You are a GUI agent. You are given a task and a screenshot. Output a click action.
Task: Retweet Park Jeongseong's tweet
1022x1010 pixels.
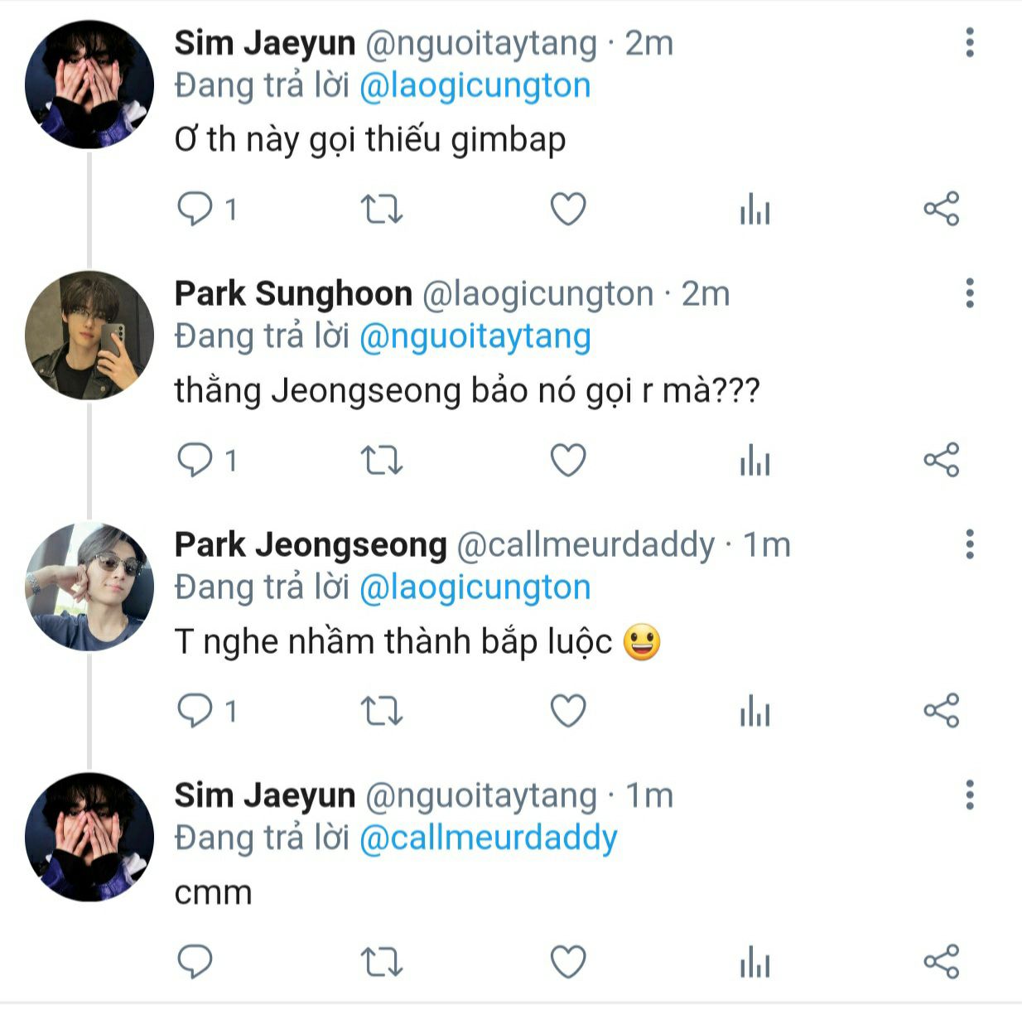pyautogui.click(x=382, y=711)
